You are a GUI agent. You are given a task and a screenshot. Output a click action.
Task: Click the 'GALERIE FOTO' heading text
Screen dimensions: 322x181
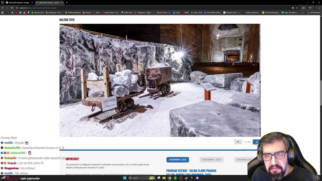pos(67,20)
